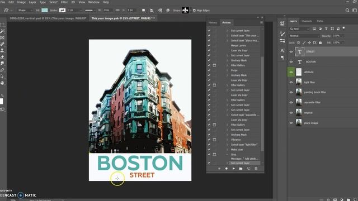Screen dimensions: 358x201
Task: Open the Normal blend mode dropdown
Action: pyautogui.click(x=304, y=36)
